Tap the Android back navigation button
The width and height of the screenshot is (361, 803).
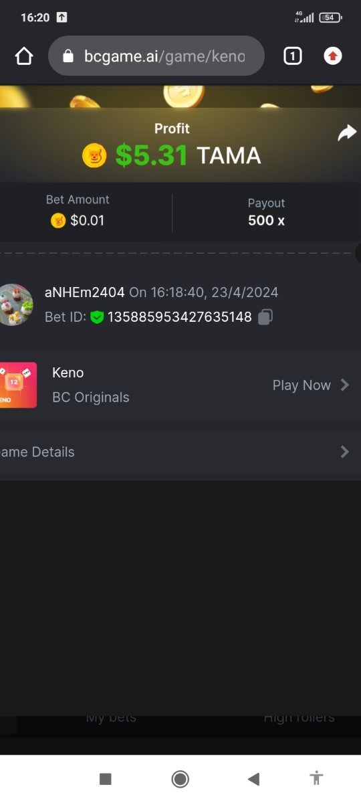click(253, 778)
